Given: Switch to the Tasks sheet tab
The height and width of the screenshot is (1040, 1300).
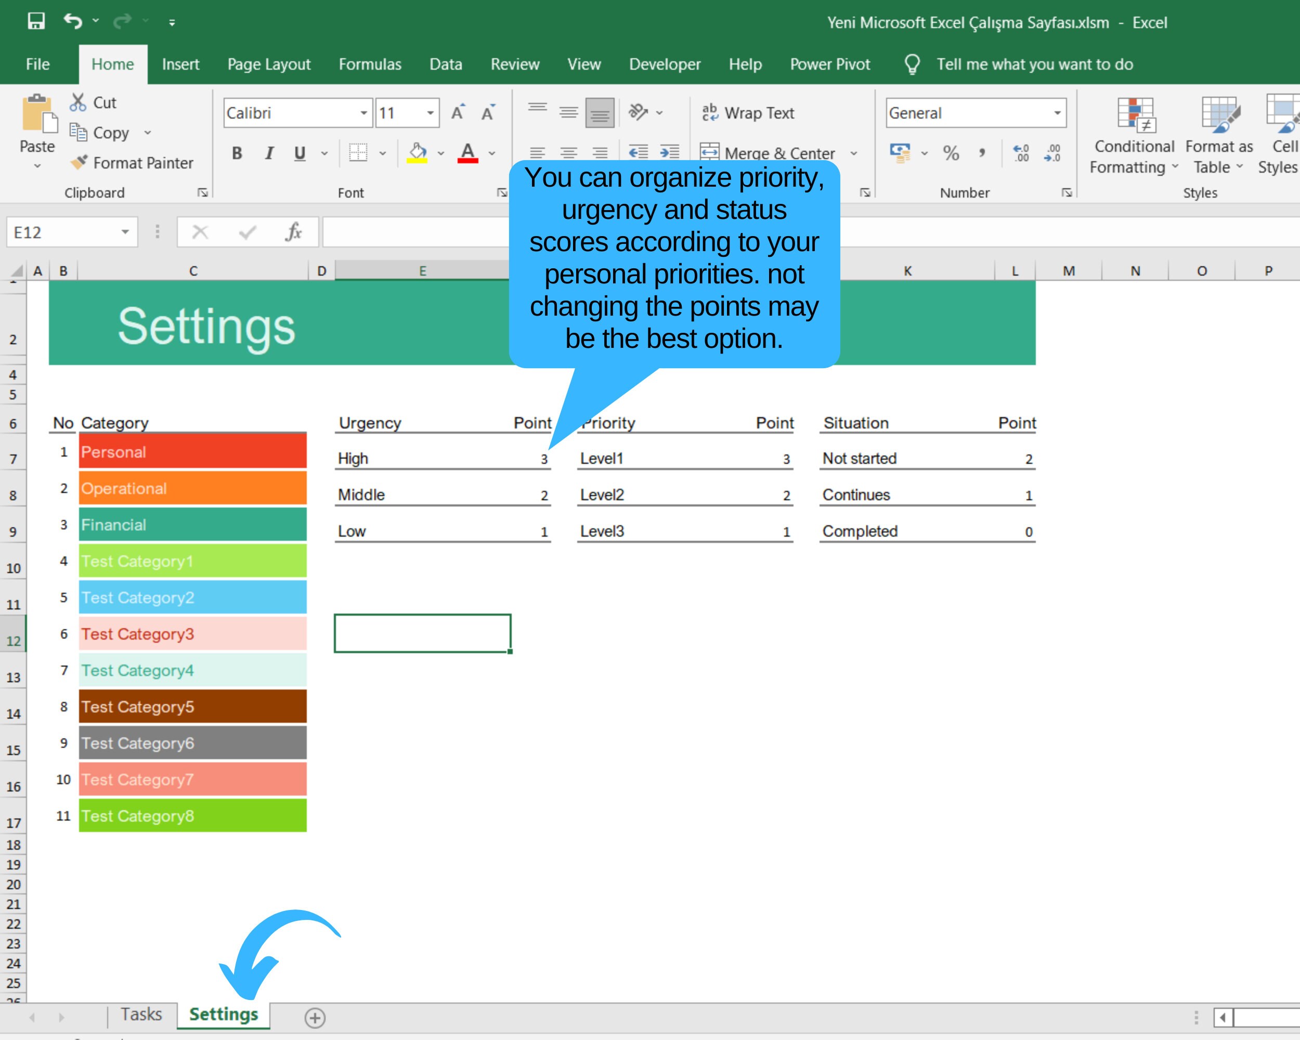Looking at the screenshot, I should coord(141,1014).
